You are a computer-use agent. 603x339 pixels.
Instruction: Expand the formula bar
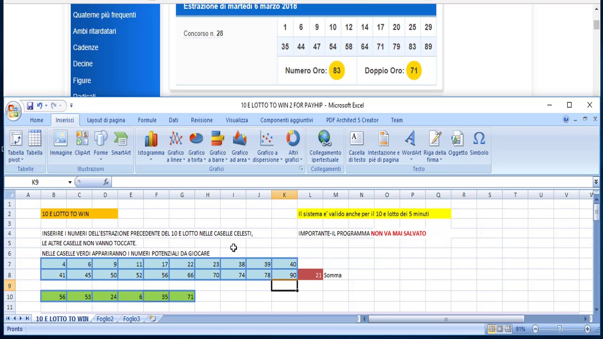coord(596,182)
